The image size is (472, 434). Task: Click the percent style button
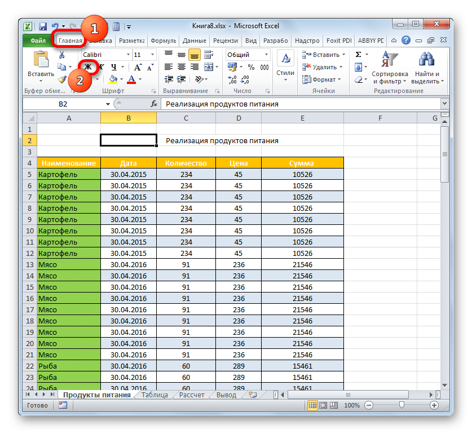pyautogui.click(x=250, y=67)
